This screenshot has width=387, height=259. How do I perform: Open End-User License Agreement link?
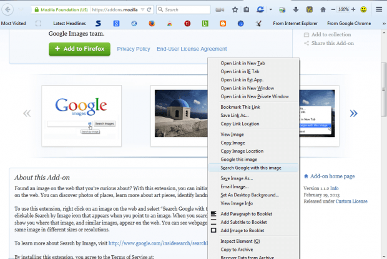192,49
